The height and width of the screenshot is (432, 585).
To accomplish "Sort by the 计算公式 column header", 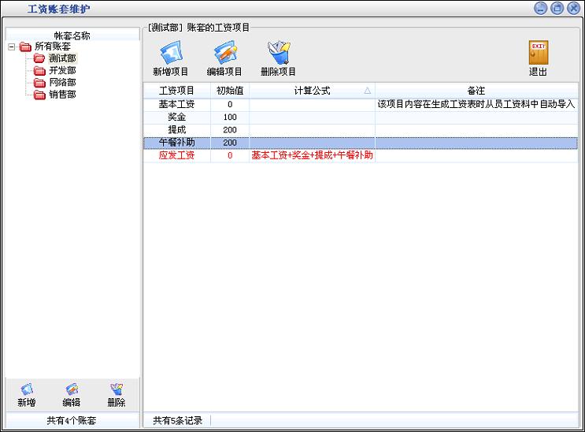I will pos(312,91).
